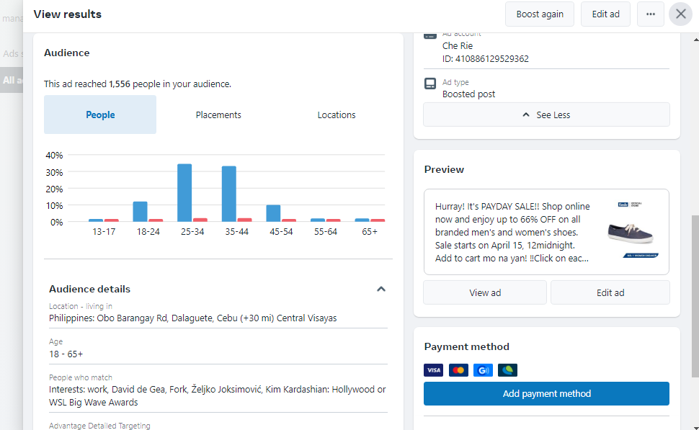Click Edit ad below the preview
Viewport: 699px width, 430px height.
coord(610,292)
